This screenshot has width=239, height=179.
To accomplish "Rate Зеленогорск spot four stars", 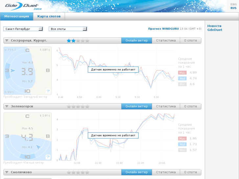I will pos(83,106).
